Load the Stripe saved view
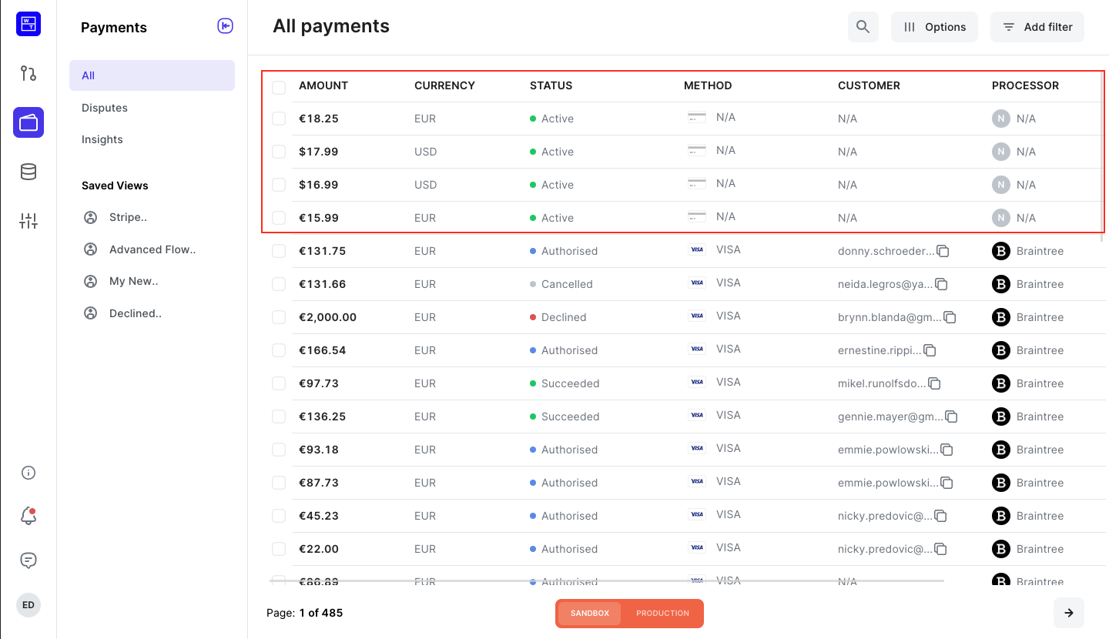Screen dimensions: 1109x639 [128, 217]
